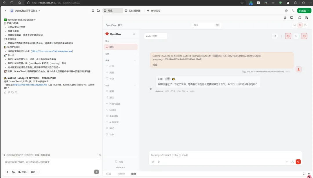The width and height of the screenshot is (313, 178).
Task: Open the 节点 sidebar item
Action: tap(121, 79)
